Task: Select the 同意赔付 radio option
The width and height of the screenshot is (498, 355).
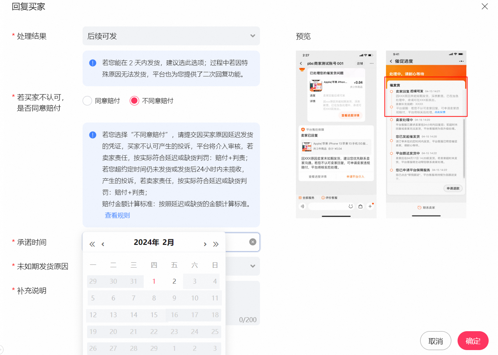Action: tap(87, 101)
